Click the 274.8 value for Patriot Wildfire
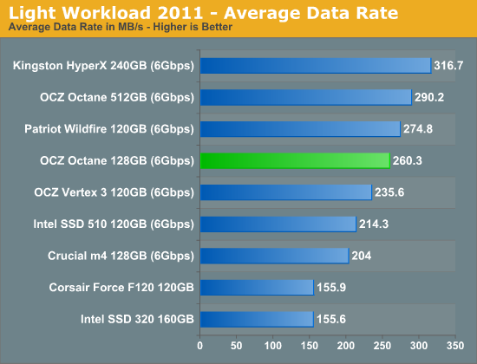This screenshot has height=364, width=477. click(418, 129)
